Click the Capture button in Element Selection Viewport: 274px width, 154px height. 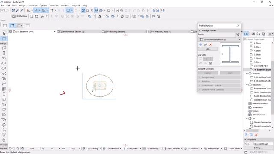(x=208, y=73)
